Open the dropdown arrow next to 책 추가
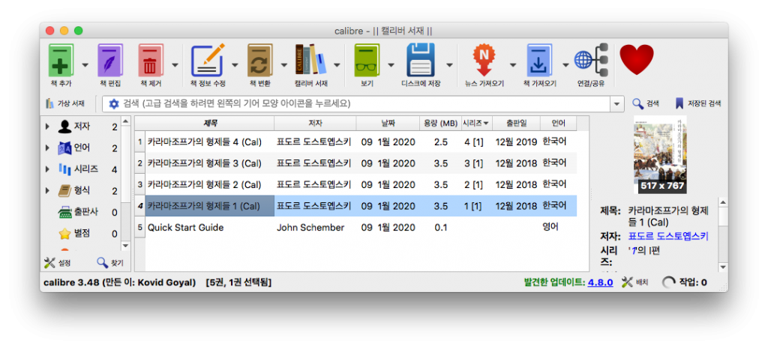This screenshot has height=349, width=768. (x=85, y=64)
